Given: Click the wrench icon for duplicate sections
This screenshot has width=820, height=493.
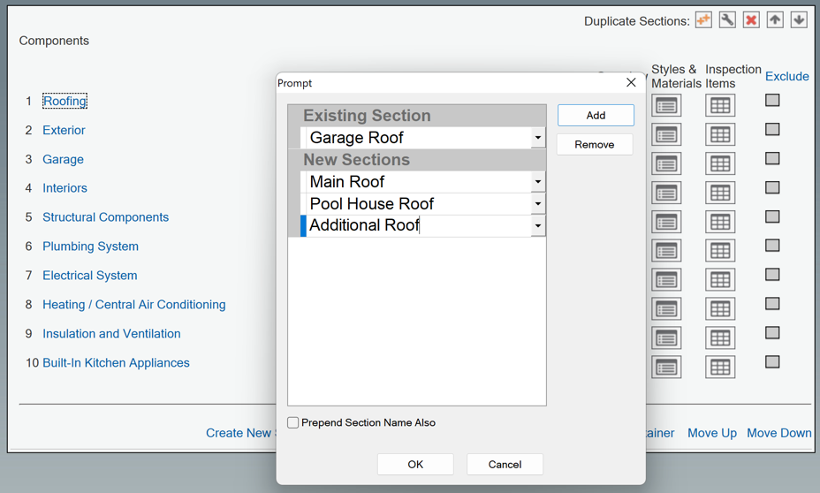Looking at the screenshot, I should point(727,19).
